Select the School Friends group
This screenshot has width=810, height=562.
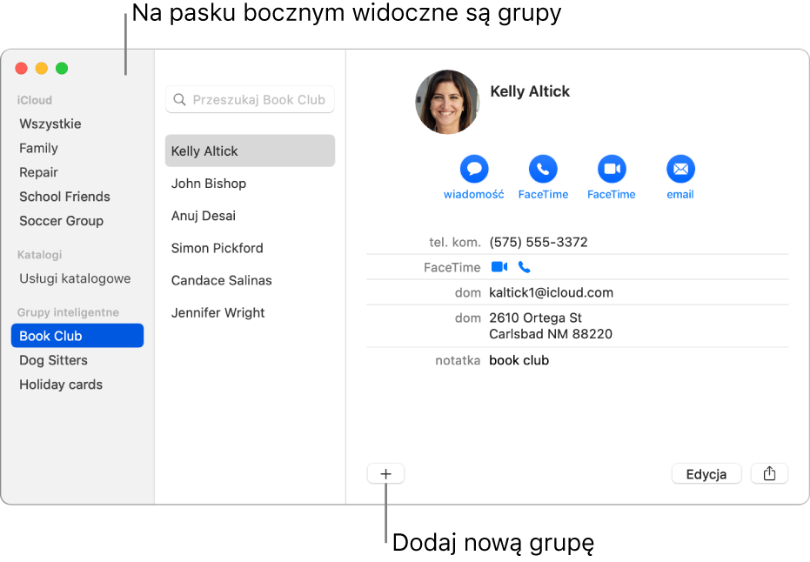coord(64,197)
